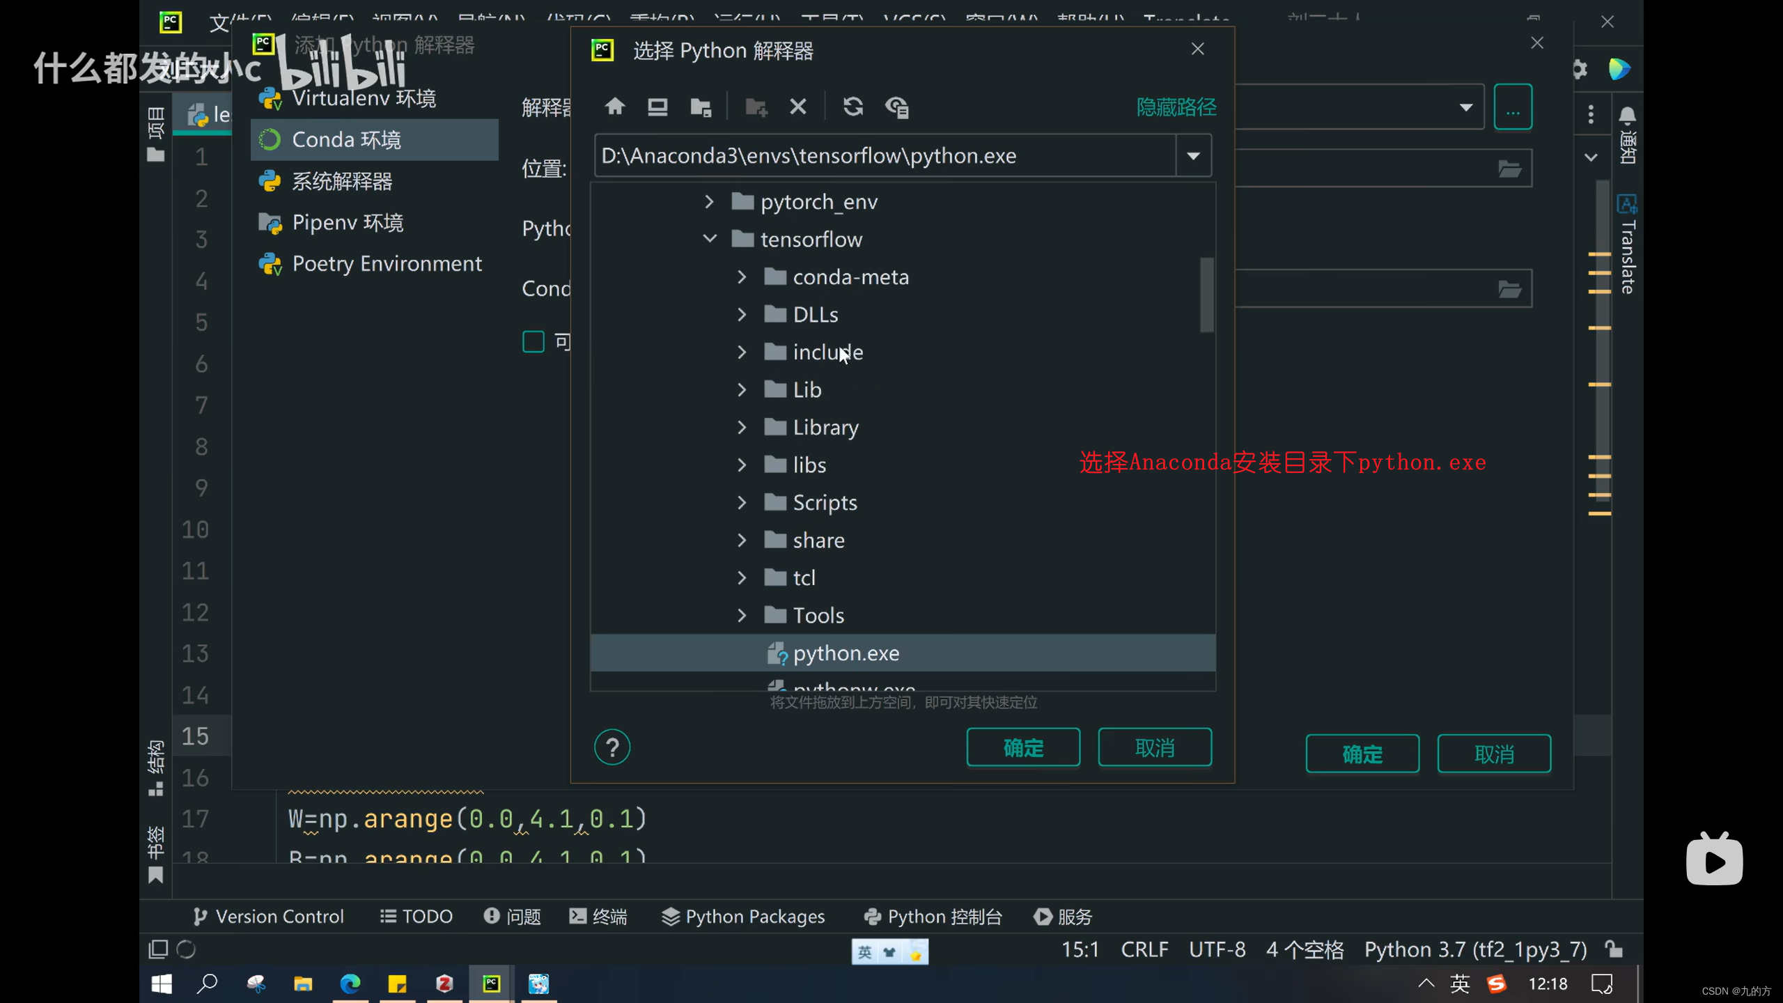Click the taskbar search icon

click(208, 983)
